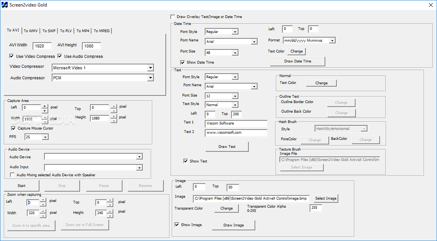Select the To AVI tab

(x=13, y=30)
